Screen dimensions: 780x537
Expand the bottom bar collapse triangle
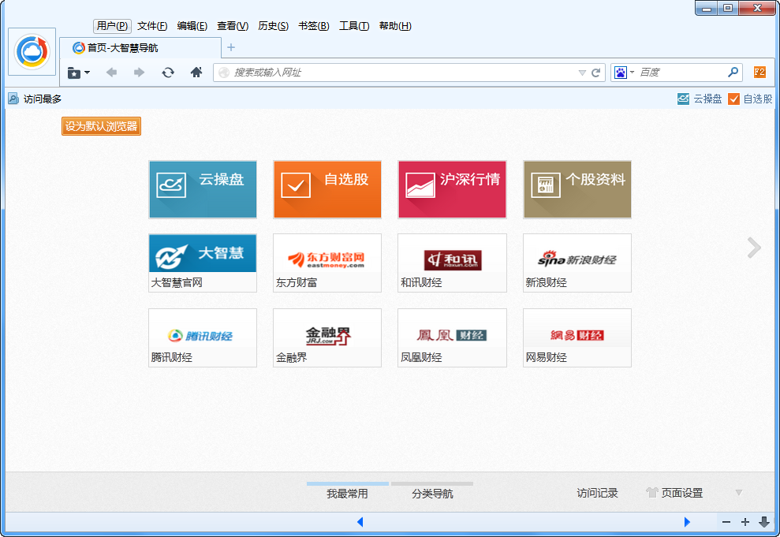(x=739, y=493)
